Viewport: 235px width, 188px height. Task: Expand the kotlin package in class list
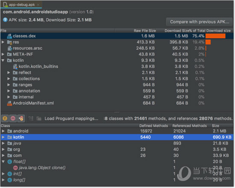[3, 137]
